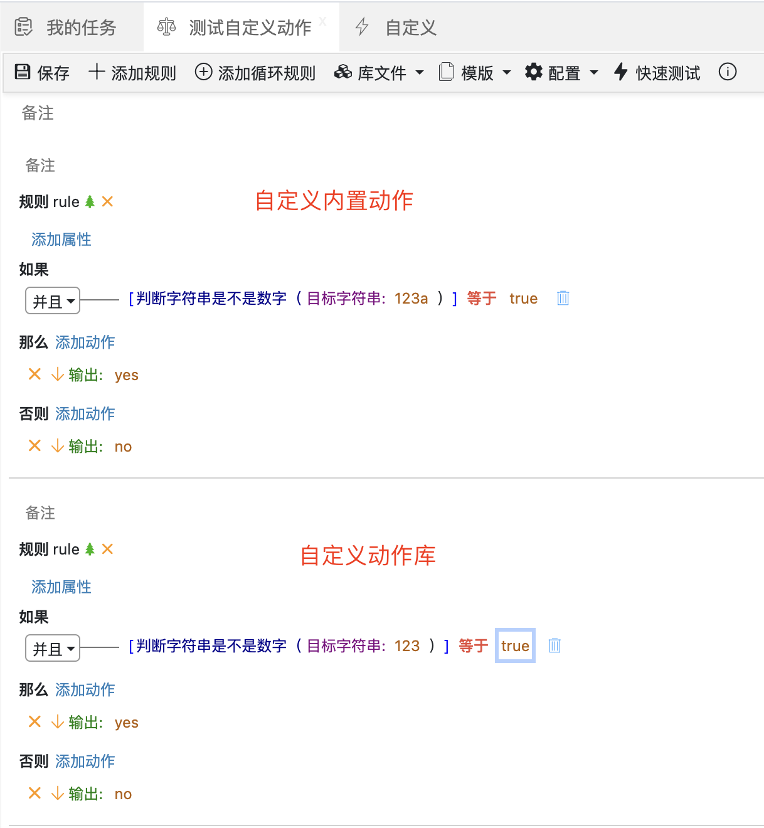The width and height of the screenshot is (764, 828).
Task: Click the info circle icon in toolbar
Action: 727,72
